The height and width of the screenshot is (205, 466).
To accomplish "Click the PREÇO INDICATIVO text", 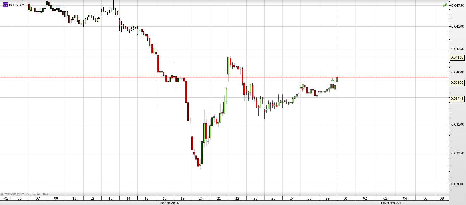I will [12, 194].
